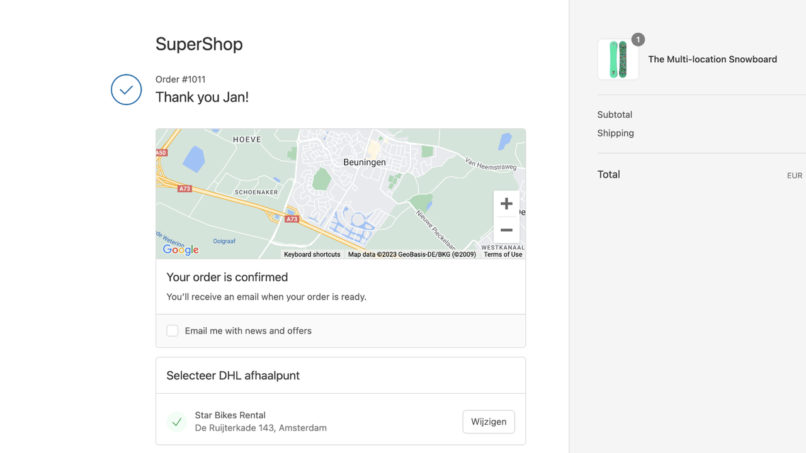
Task: Click the HOEVE label on map
Action: point(247,140)
